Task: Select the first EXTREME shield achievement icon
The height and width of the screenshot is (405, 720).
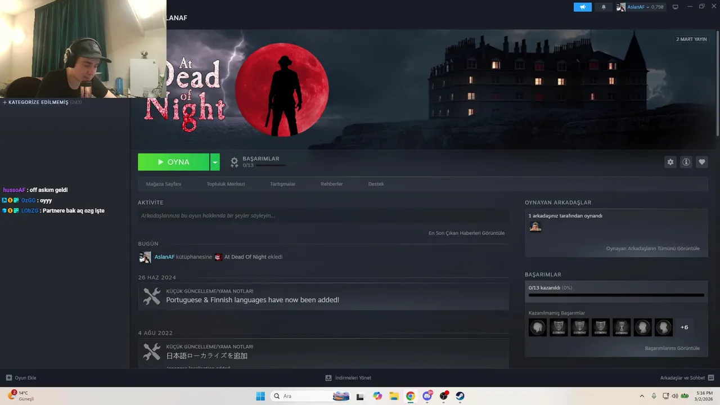Action: (559, 327)
